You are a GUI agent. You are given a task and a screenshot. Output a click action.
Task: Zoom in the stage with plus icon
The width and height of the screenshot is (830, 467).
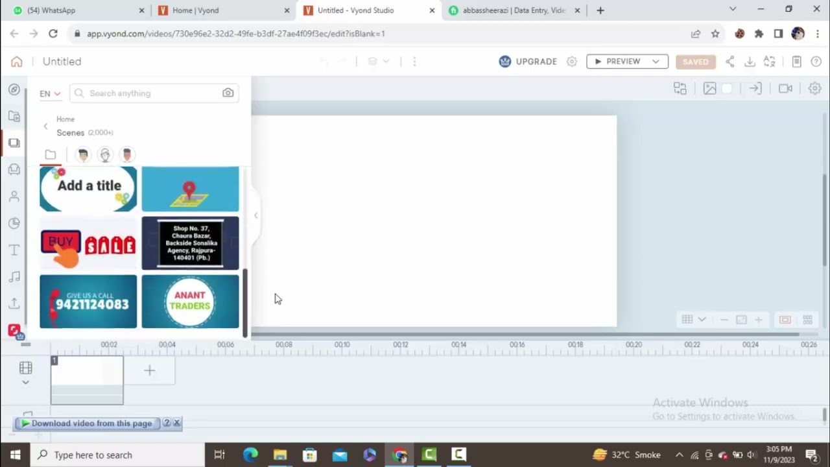pos(758,320)
